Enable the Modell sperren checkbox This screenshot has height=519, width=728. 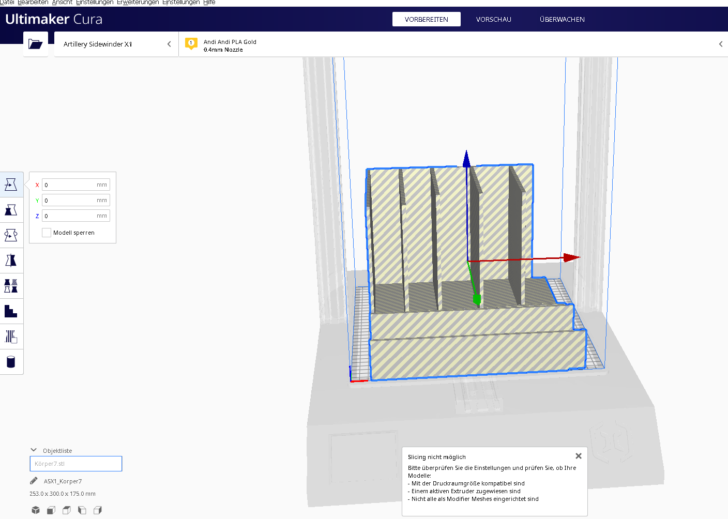coord(47,233)
